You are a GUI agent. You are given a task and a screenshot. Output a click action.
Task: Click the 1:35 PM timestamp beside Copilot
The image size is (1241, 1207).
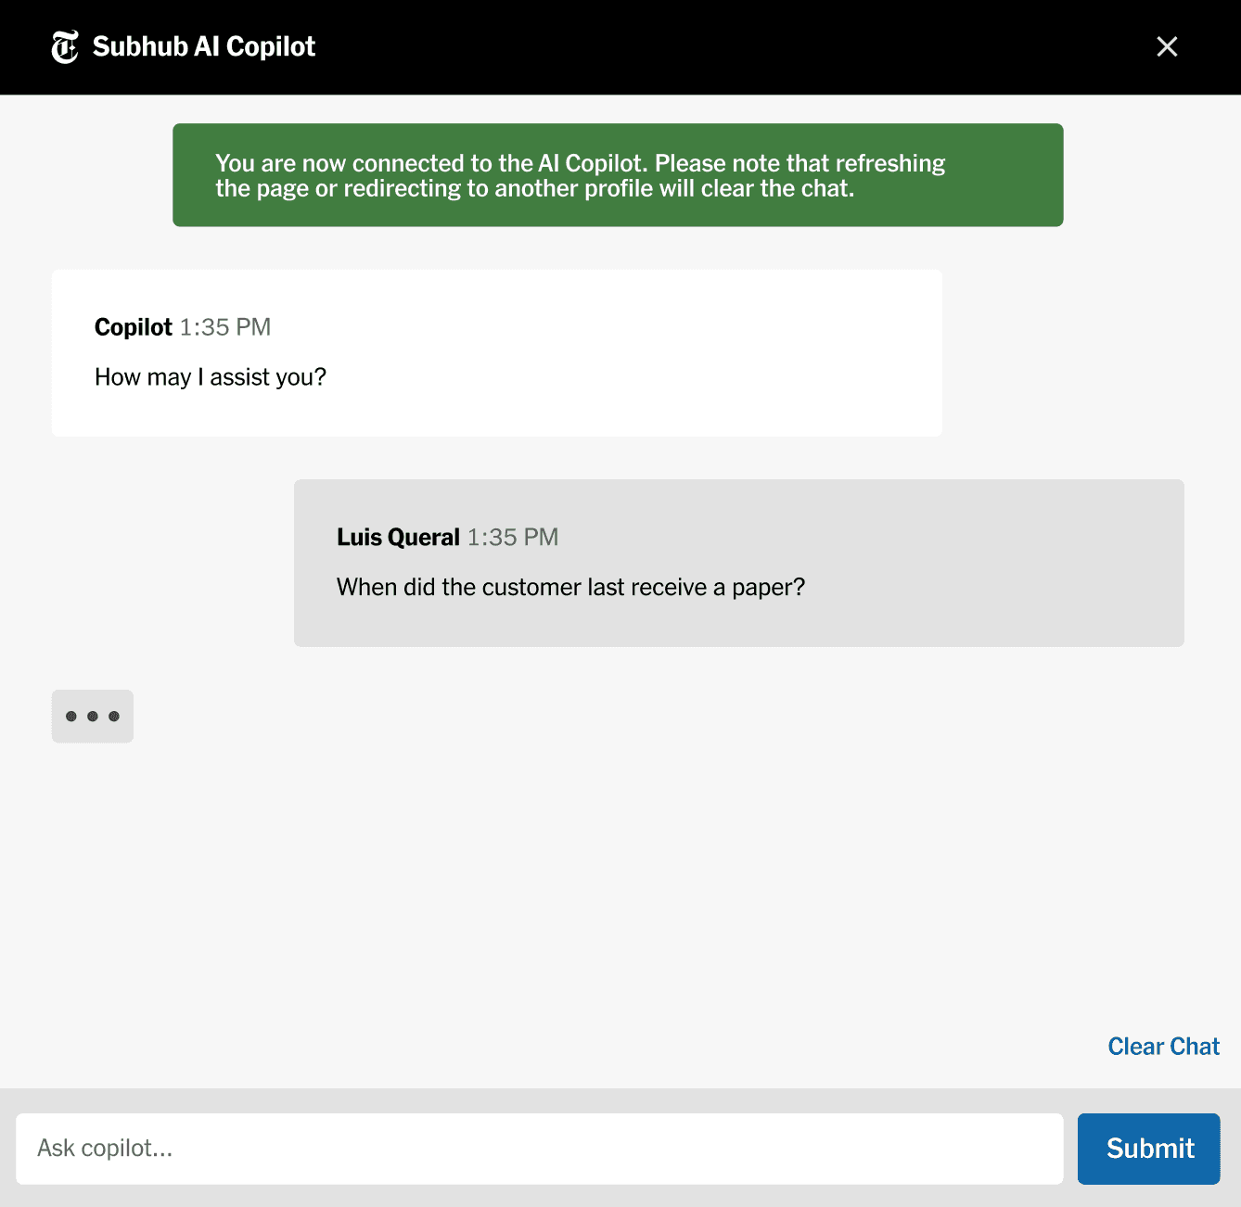(x=225, y=327)
